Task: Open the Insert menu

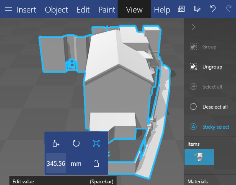Action: click(x=26, y=10)
